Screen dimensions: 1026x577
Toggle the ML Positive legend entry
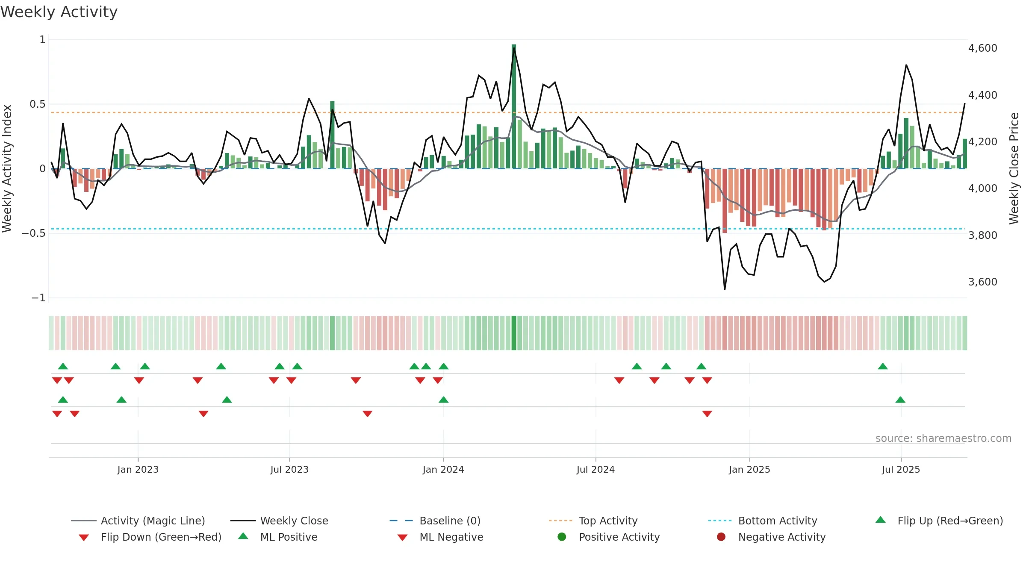pyautogui.click(x=277, y=537)
